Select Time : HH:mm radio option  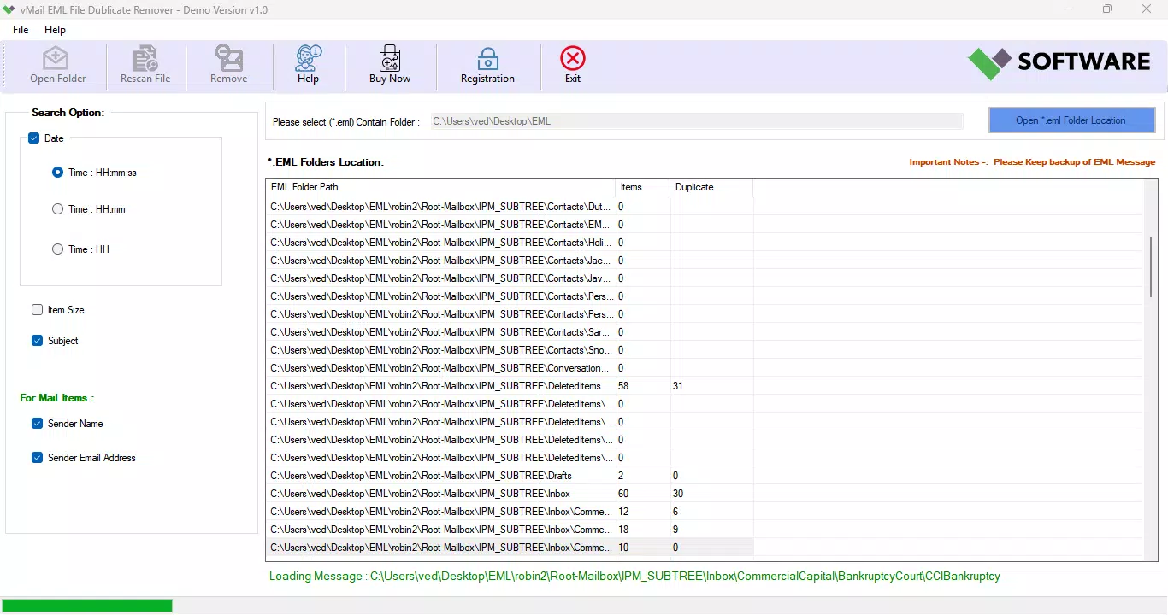pyautogui.click(x=57, y=209)
